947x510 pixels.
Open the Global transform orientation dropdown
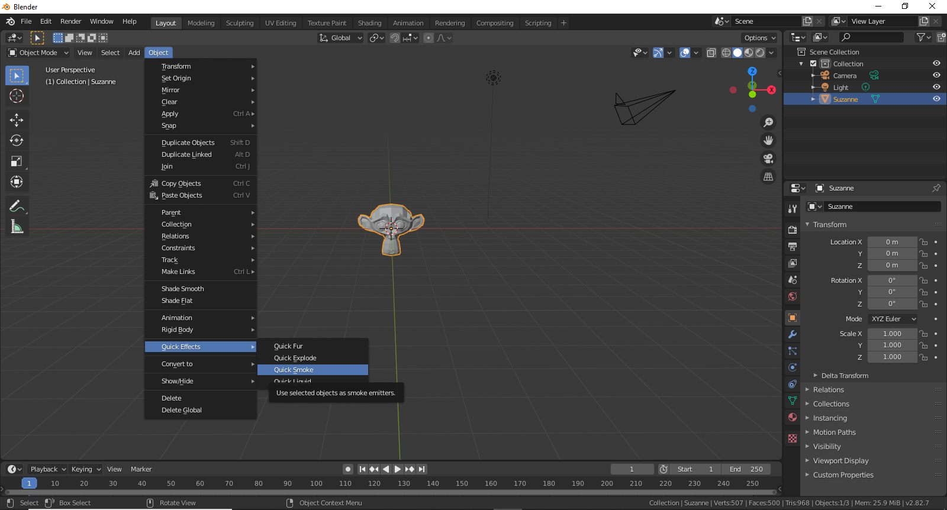point(340,38)
